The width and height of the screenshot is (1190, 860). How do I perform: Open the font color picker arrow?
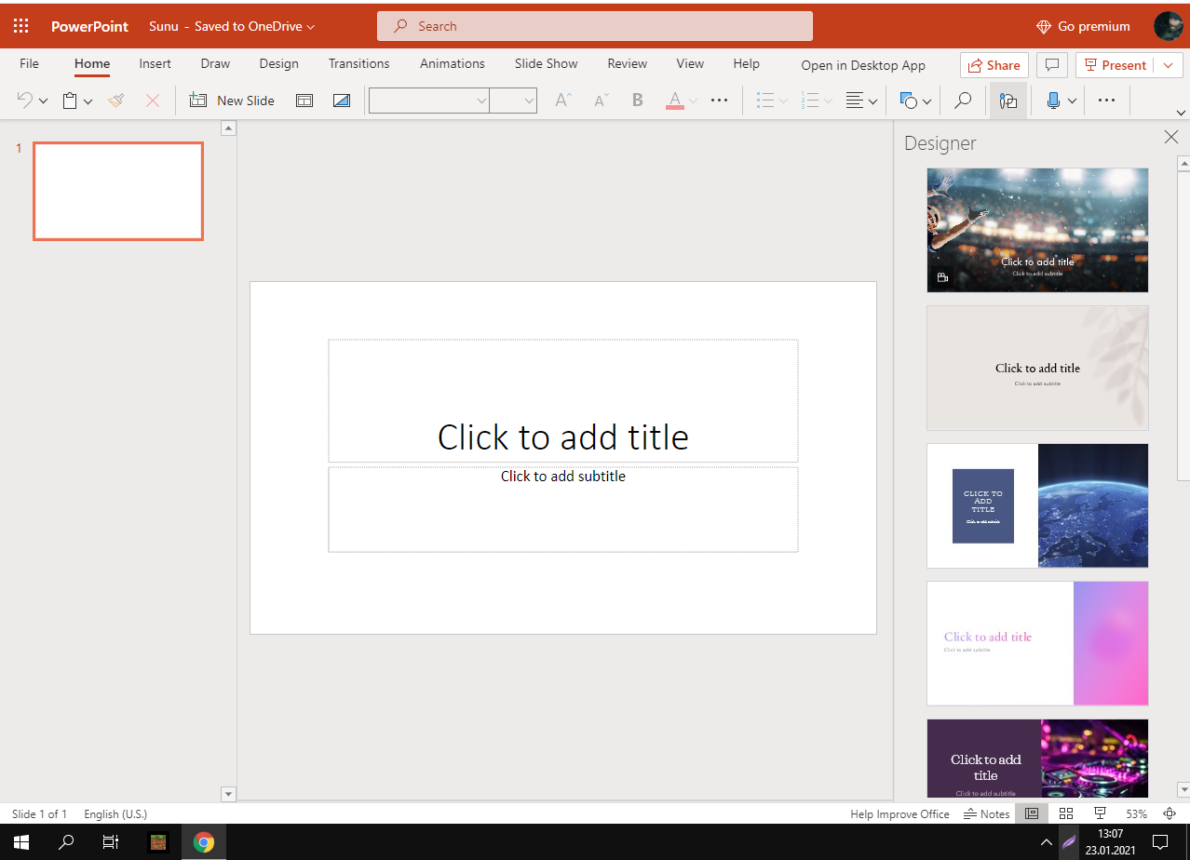pos(694,101)
